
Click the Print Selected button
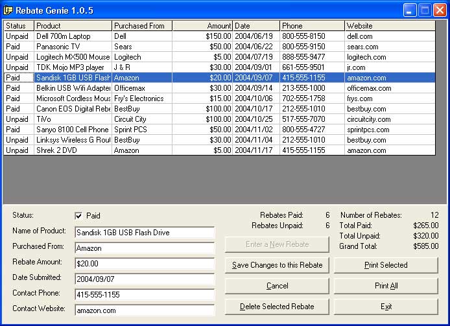coord(386,265)
